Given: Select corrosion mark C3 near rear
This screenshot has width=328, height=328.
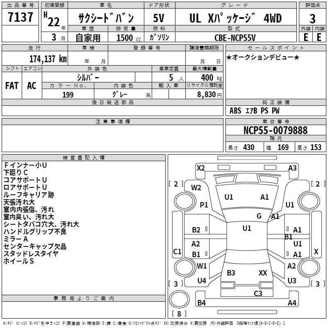Looking at the screenshot, I should tap(258, 294).
